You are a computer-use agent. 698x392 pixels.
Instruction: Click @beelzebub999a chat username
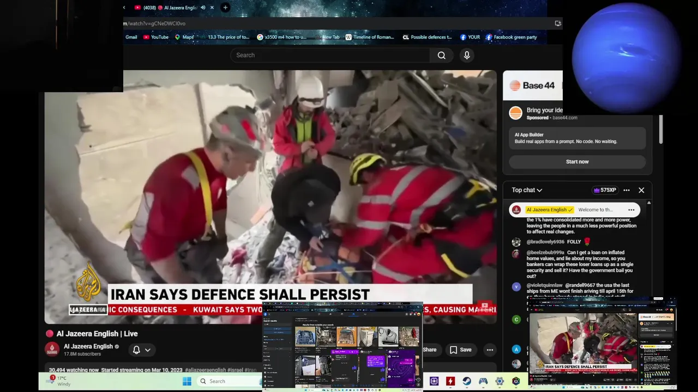[545, 253]
